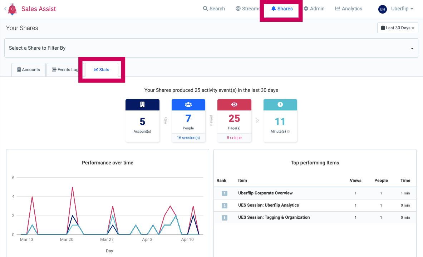Image resolution: width=423 pixels, height=257 pixels.
Task: Click the Sales Assist robot logo
Action: [x=13, y=9]
